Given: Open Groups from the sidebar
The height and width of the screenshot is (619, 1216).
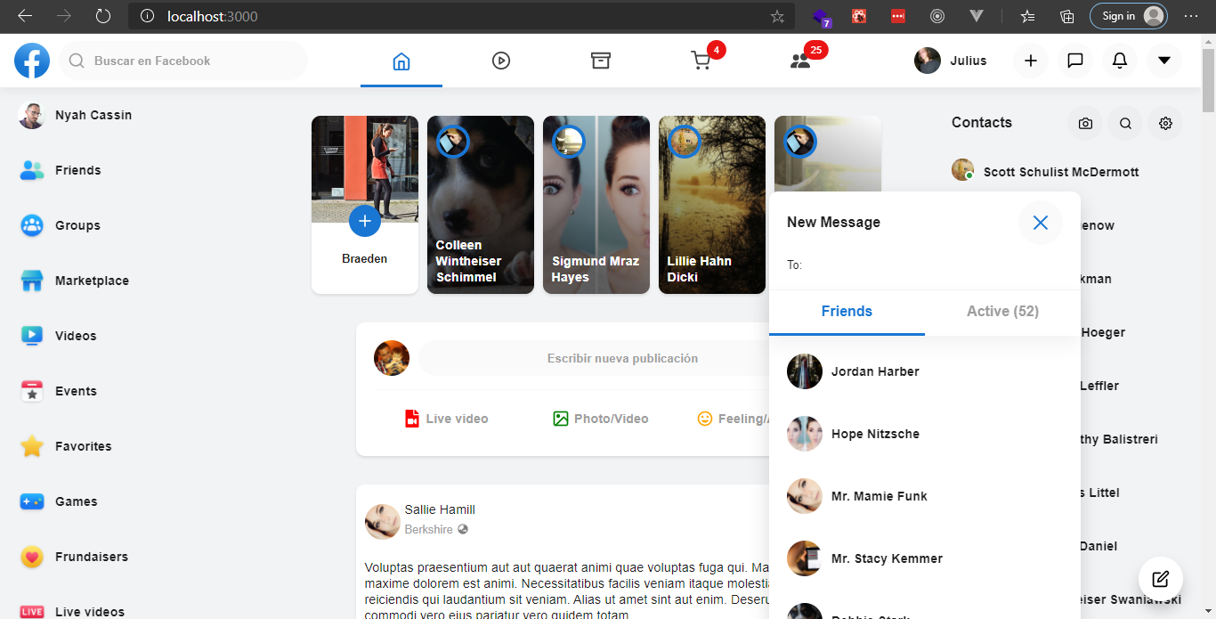Looking at the screenshot, I should pyautogui.click(x=61, y=225).
